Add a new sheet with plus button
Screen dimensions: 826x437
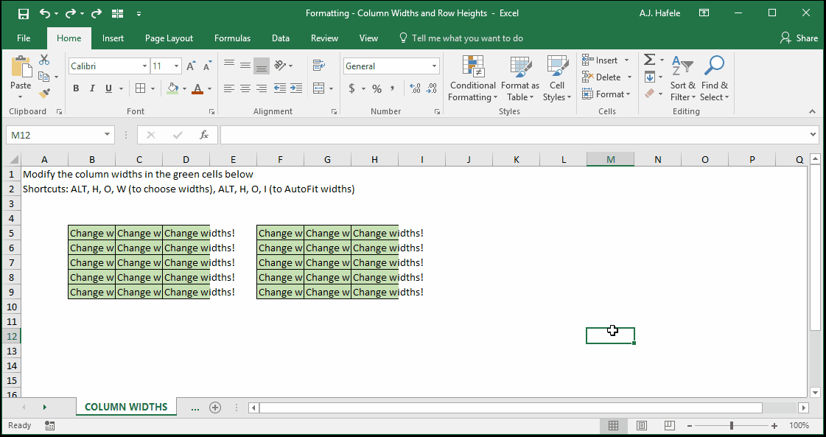(215, 408)
